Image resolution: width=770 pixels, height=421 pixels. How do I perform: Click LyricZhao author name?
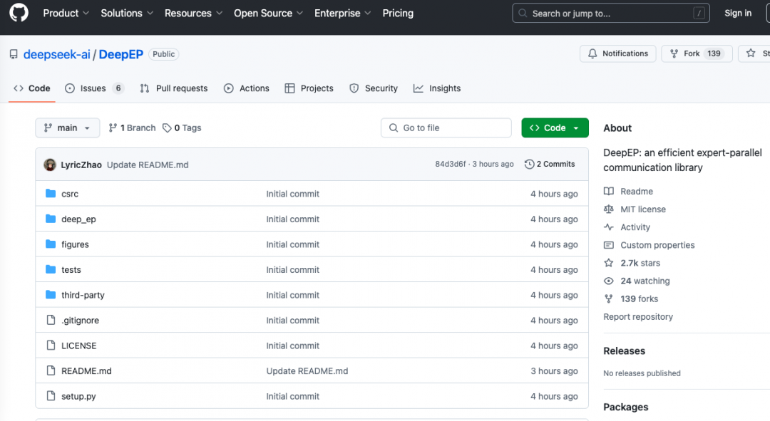pos(81,165)
